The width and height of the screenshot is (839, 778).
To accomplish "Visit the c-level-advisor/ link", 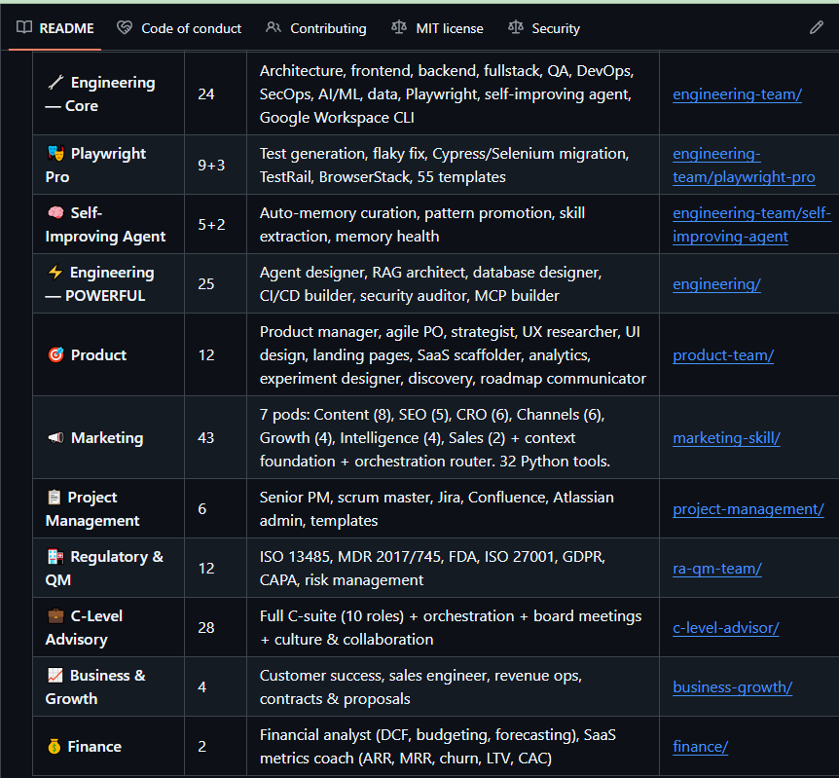I will click(x=725, y=628).
